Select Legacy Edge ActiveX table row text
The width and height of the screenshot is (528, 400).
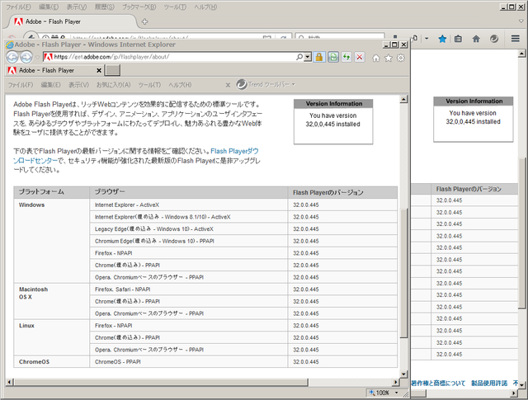[x=154, y=229]
